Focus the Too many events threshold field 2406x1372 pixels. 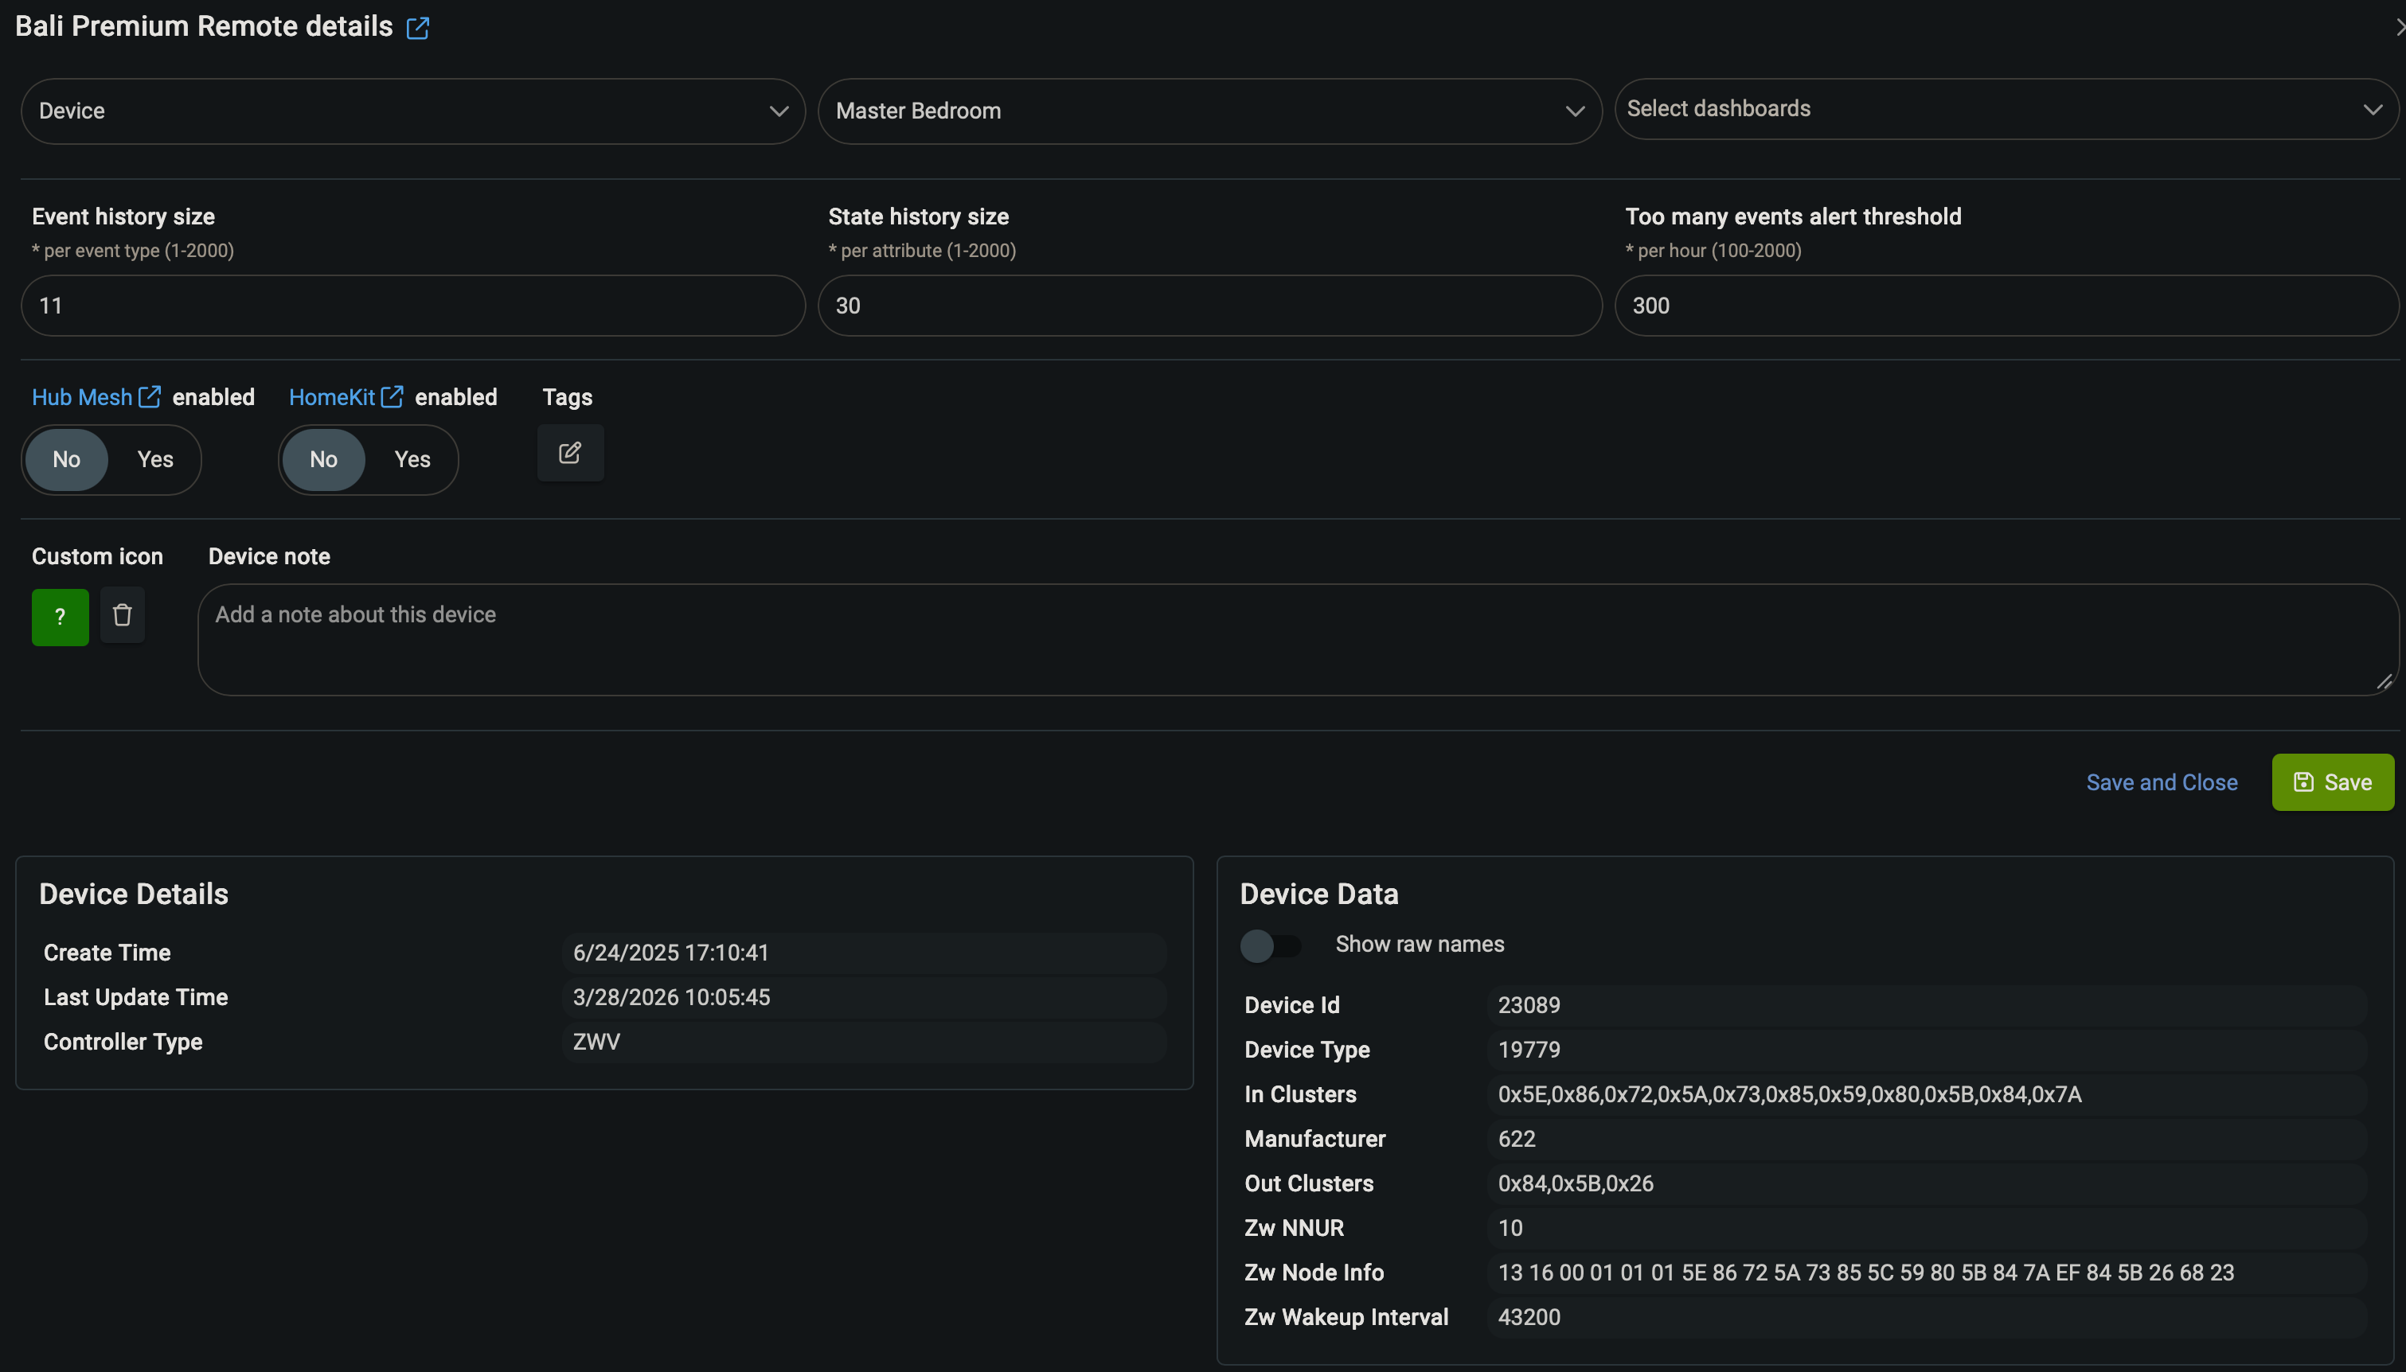tap(2006, 306)
